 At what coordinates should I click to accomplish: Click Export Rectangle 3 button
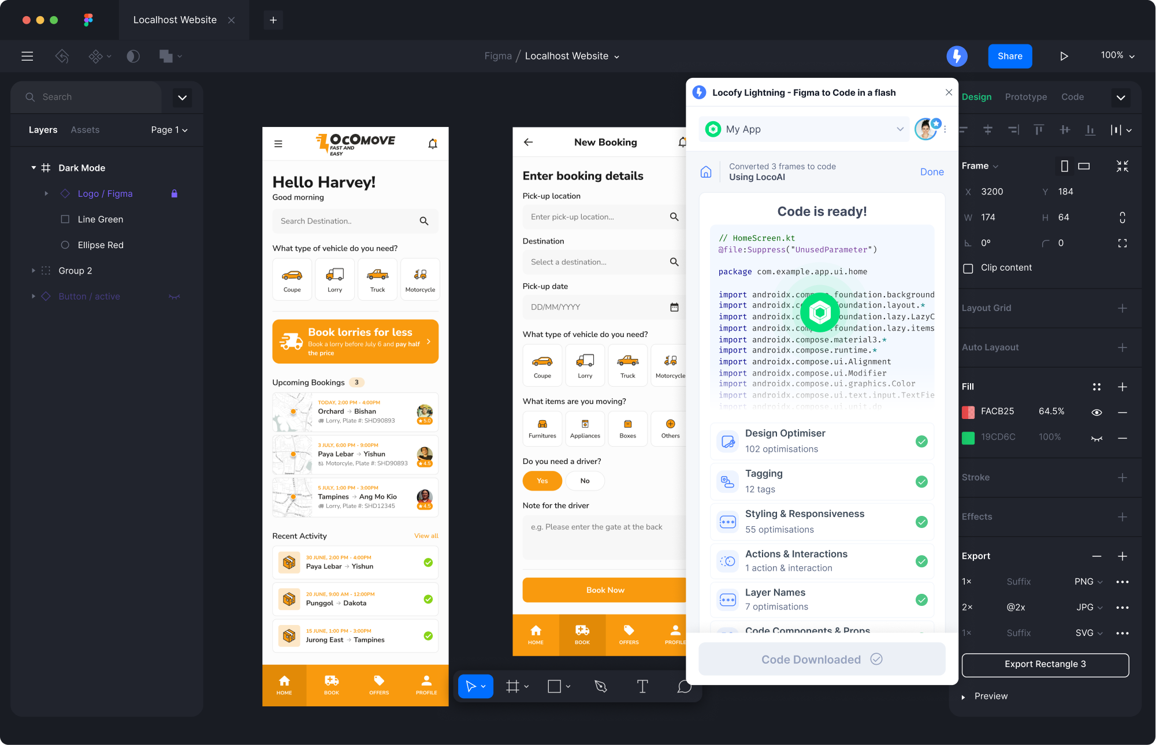1045,664
